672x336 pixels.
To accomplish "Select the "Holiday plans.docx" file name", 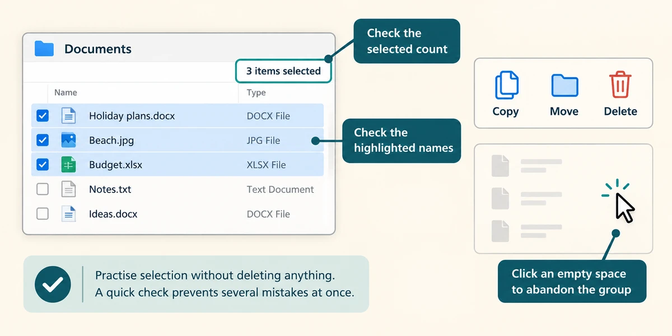I will [x=132, y=116].
